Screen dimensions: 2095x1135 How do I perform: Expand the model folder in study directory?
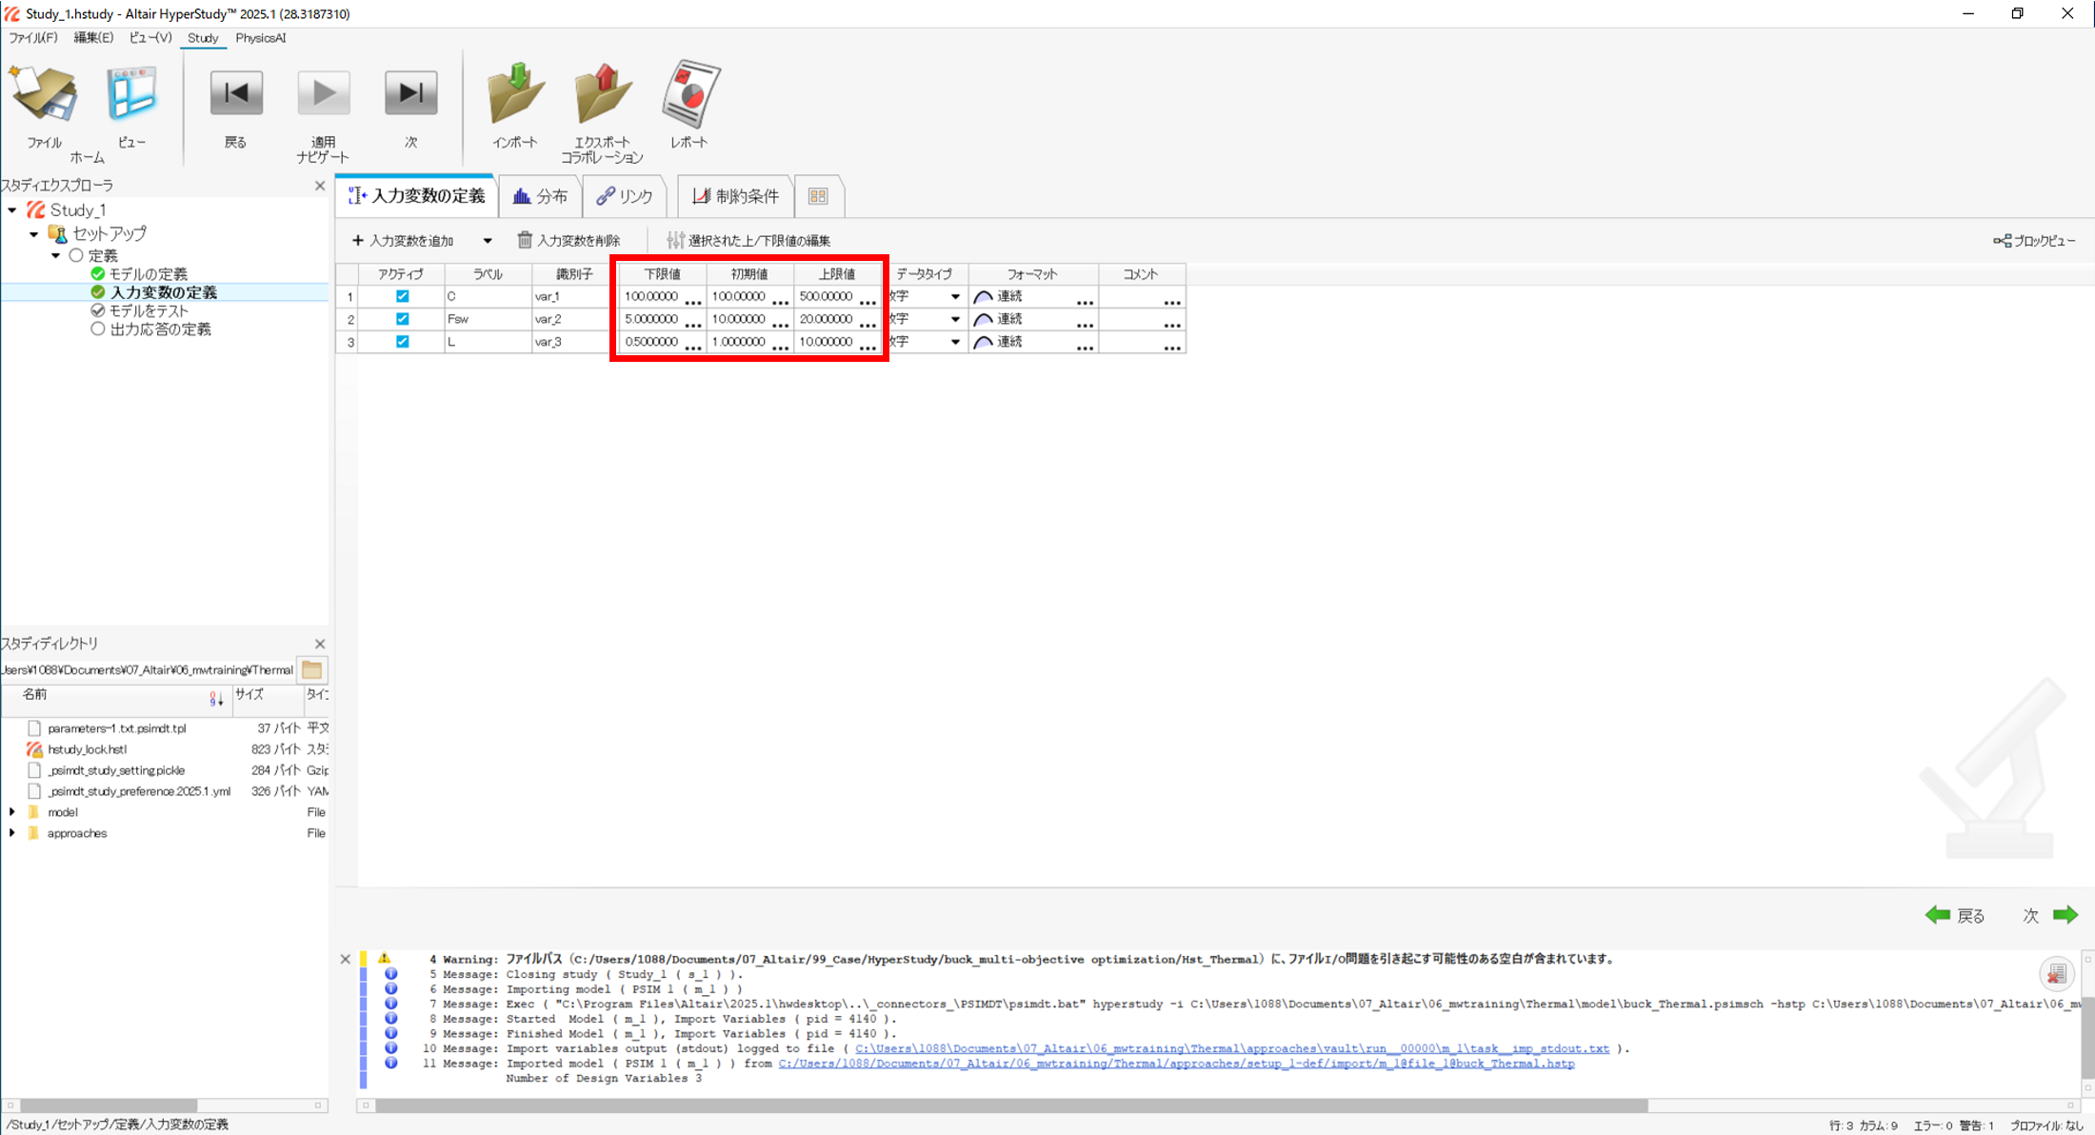(12, 812)
